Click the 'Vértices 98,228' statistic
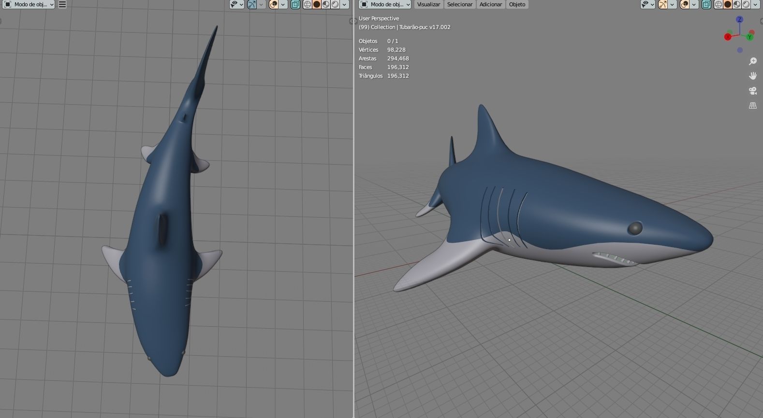Viewport: 763px width, 418px height. [382, 50]
